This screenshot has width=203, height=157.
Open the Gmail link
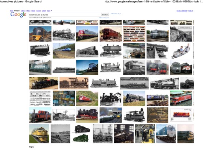[x=44, y=11]
